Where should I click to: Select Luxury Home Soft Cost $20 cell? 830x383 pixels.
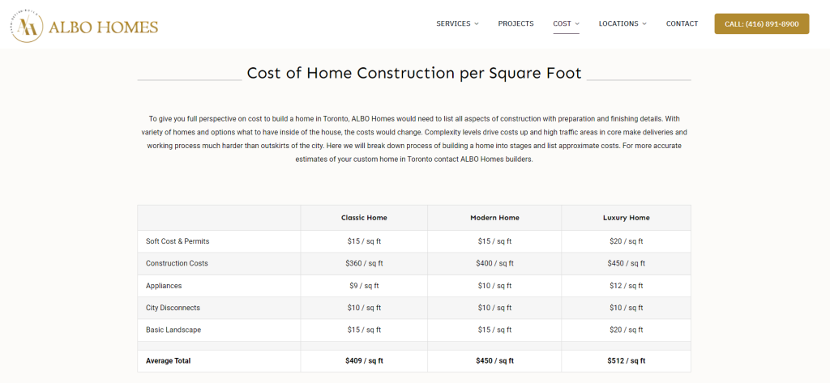pos(627,241)
